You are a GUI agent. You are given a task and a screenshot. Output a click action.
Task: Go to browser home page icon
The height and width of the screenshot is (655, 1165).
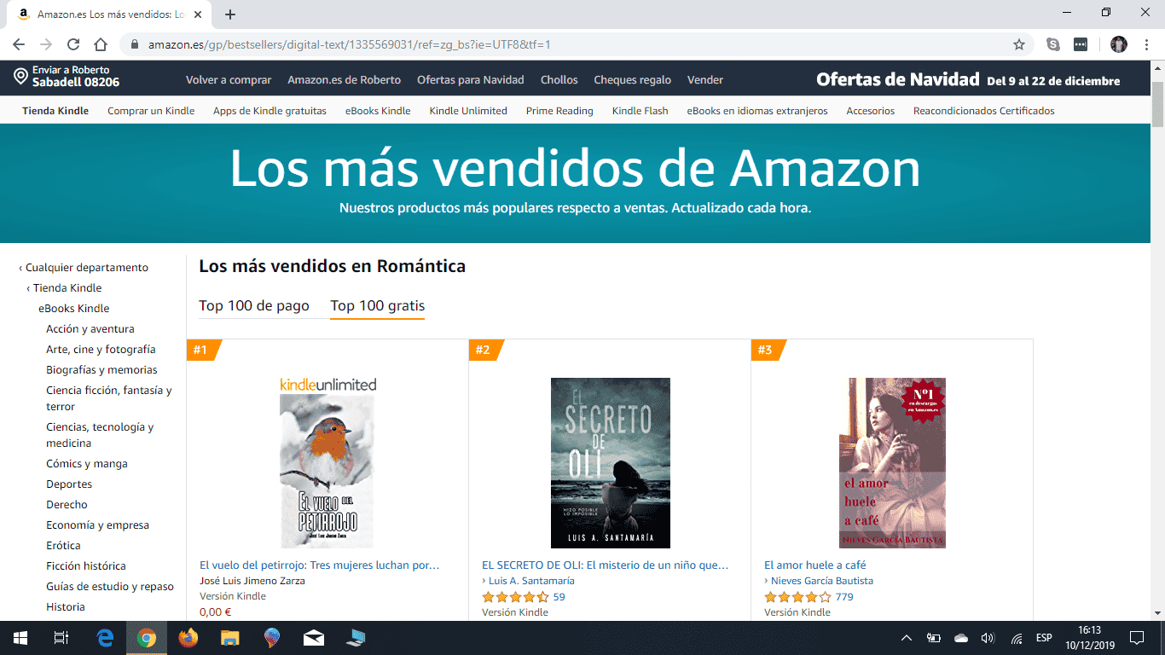pos(101,44)
